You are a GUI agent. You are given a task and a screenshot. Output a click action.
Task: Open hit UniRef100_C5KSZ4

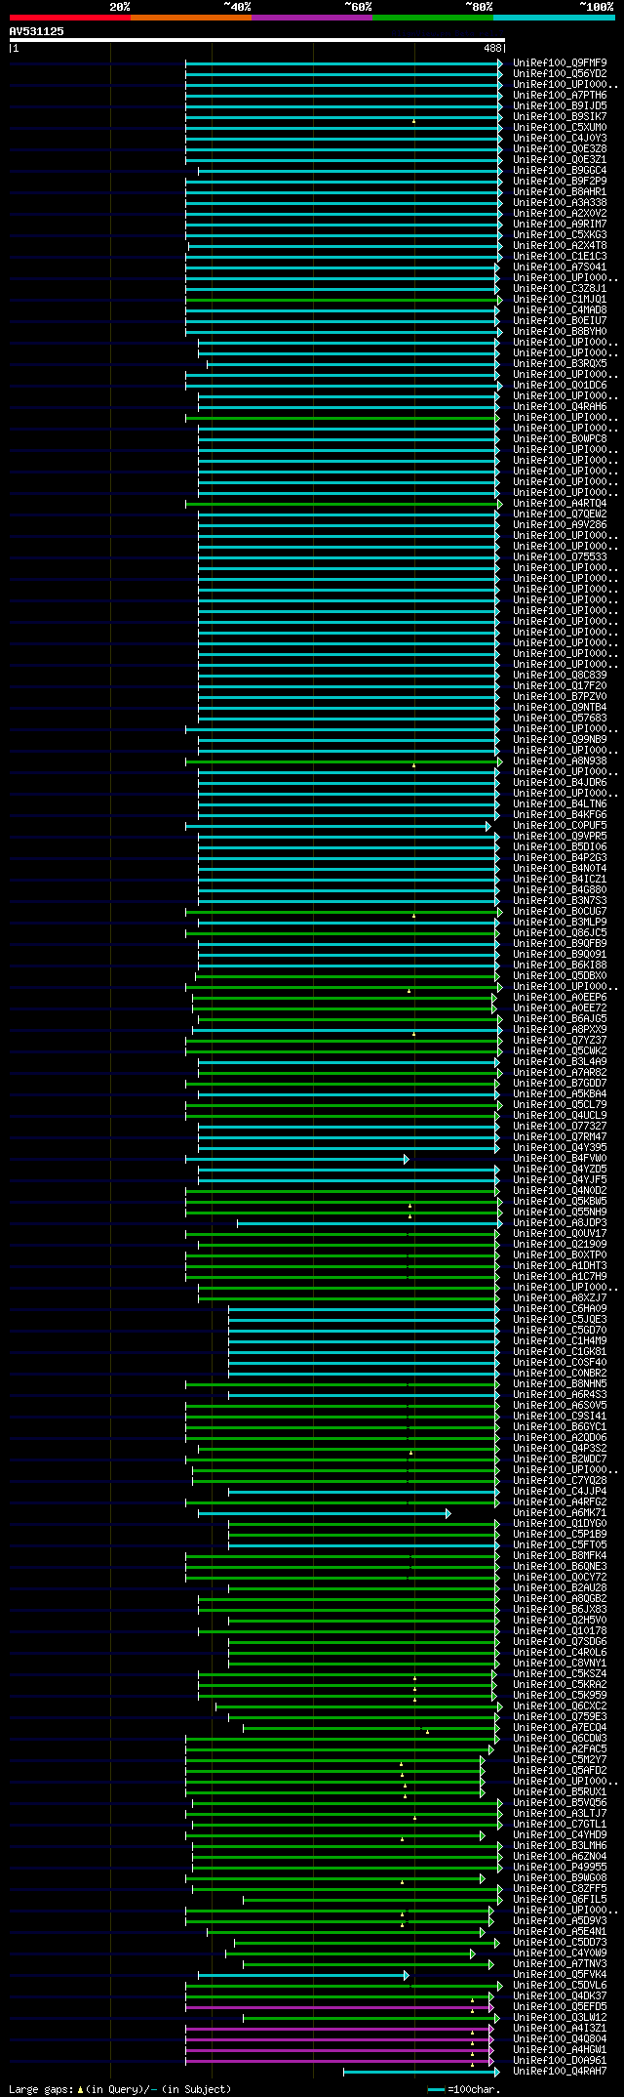click(x=560, y=1673)
